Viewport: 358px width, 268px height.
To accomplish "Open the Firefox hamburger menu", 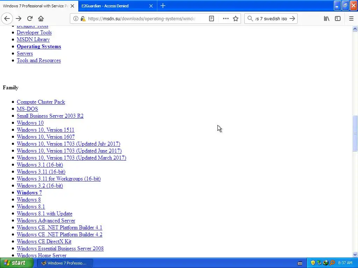I will (x=351, y=19).
